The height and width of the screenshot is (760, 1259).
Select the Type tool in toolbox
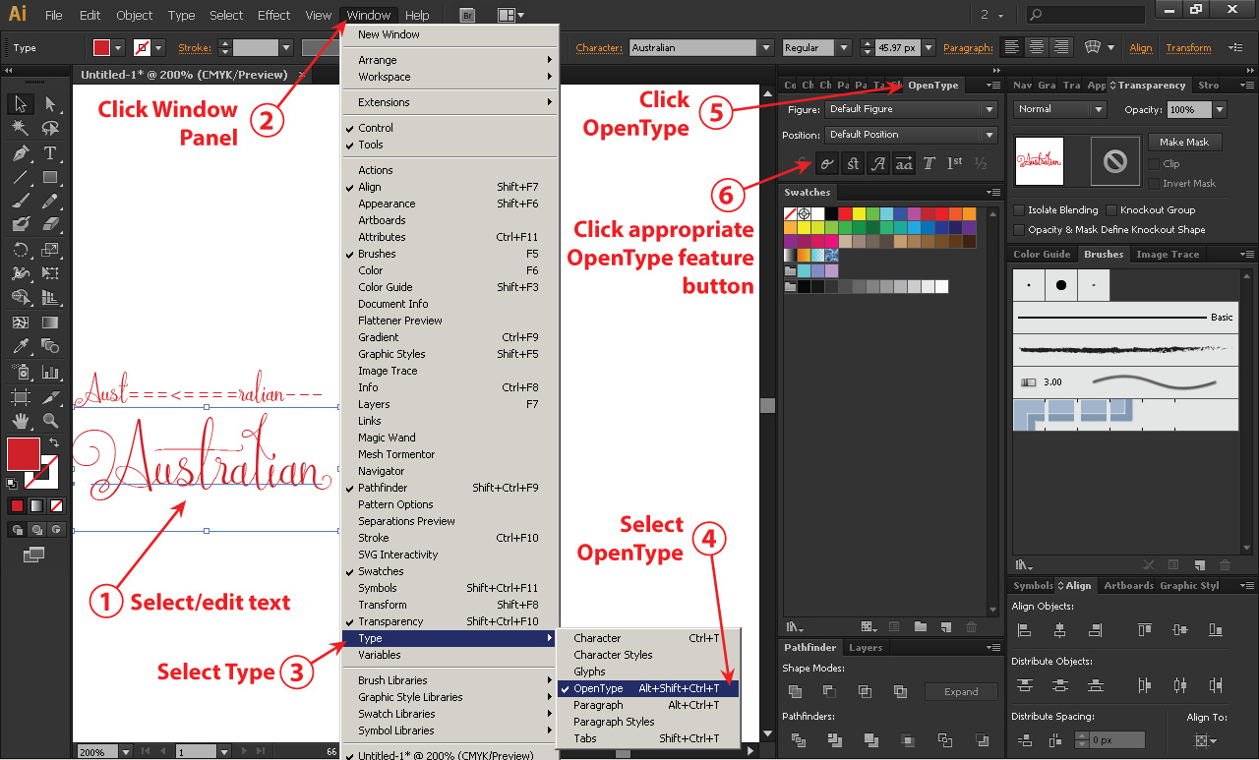coord(50,153)
